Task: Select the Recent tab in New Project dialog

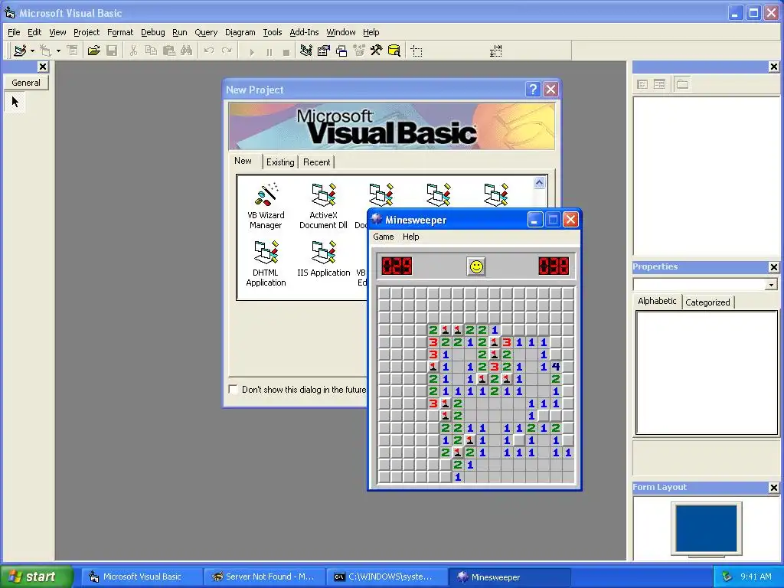Action: (x=316, y=162)
